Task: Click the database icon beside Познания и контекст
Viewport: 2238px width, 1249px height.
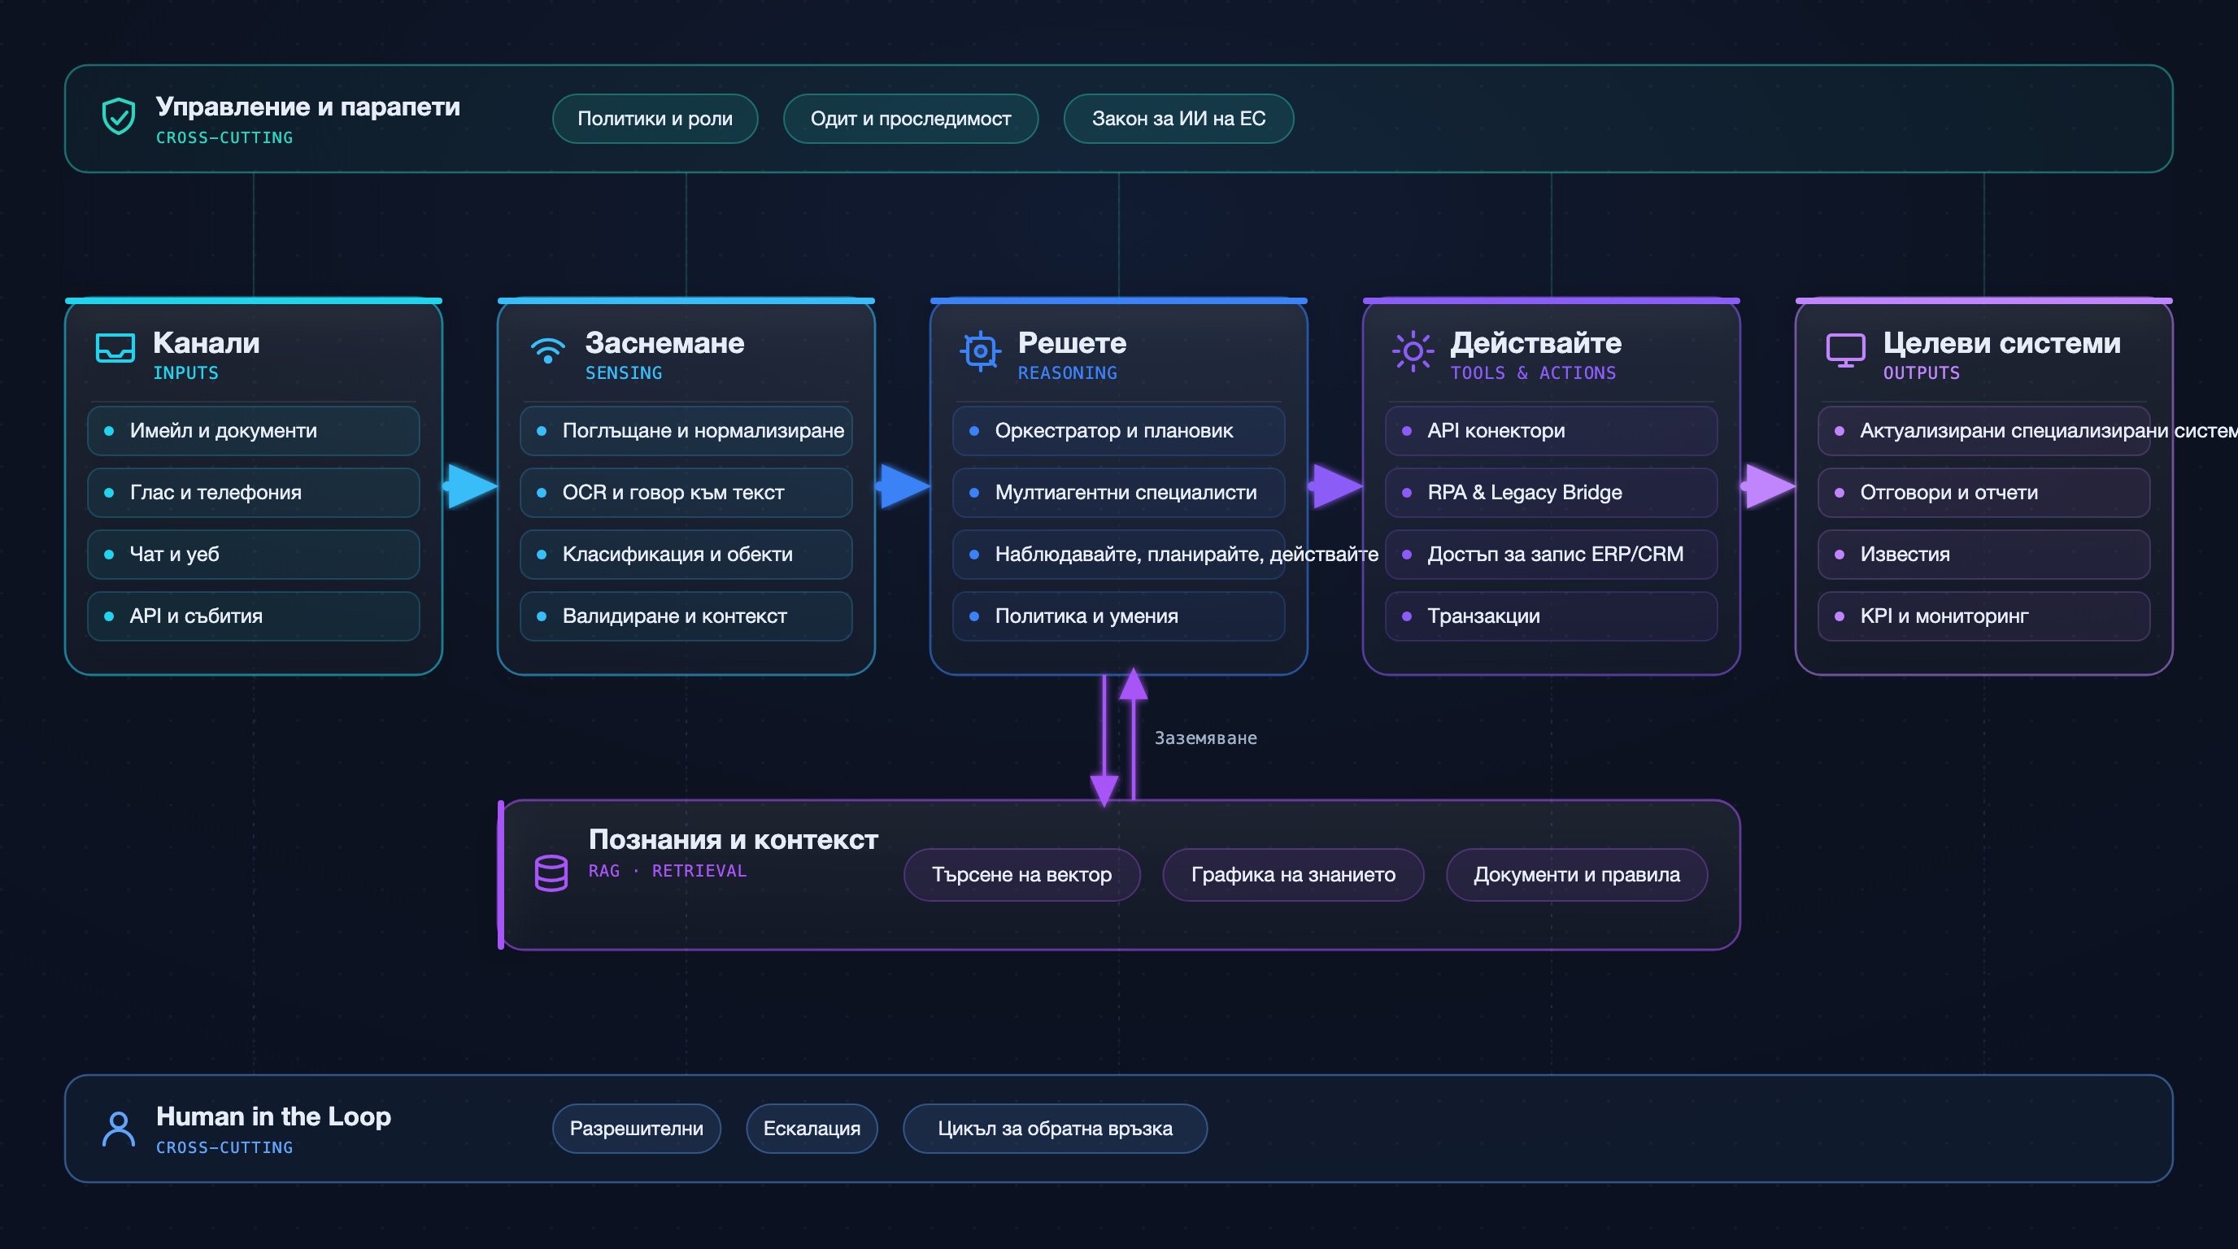Action: pyautogui.click(x=551, y=873)
